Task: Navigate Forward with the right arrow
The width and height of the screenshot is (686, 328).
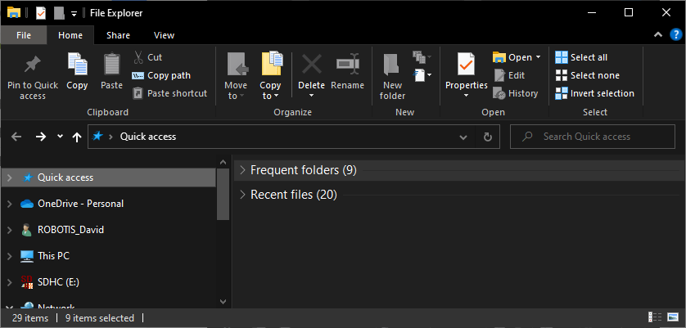Action: [41, 137]
